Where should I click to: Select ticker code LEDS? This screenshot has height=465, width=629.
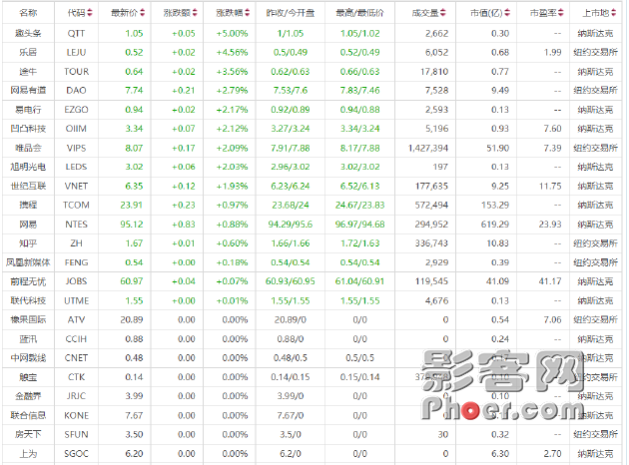(x=76, y=167)
